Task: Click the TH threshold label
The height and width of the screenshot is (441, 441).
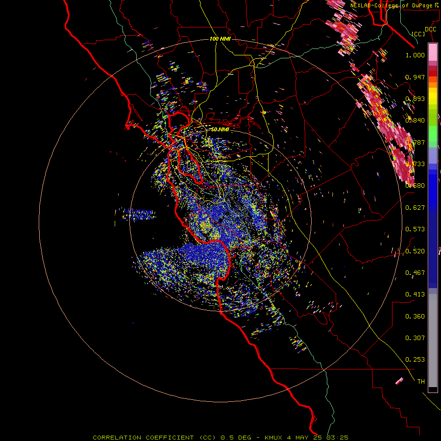Action: click(421, 382)
